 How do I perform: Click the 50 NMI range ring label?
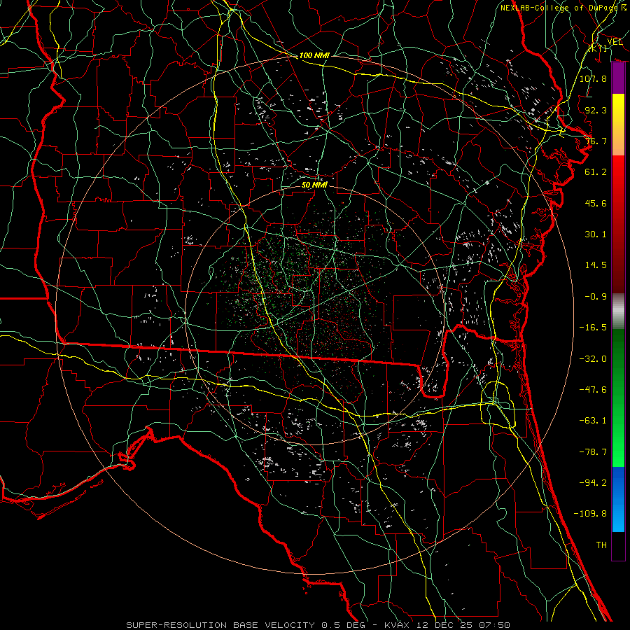[x=314, y=185]
